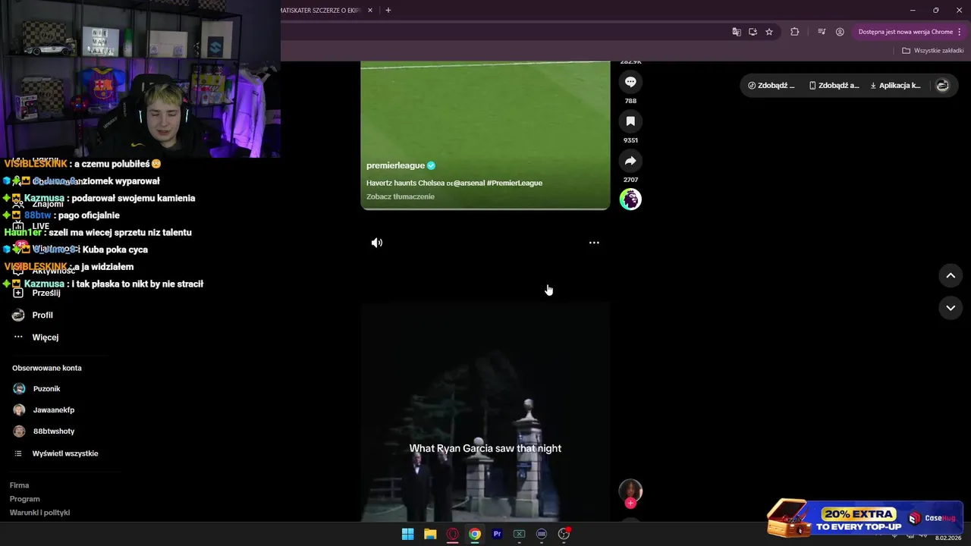The image size is (971, 546).
Task: Click chat message 'szeli ma wiecej sprzetu niz talentu'
Action: tap(120, 232)
